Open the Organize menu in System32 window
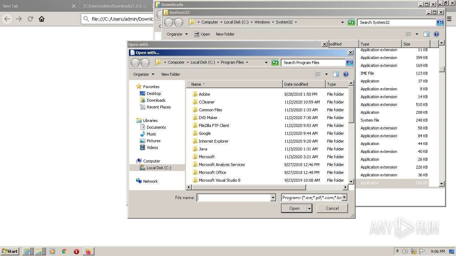Image resolution: width=456 pixels, height=256 pixels. click(x=177, y=34)
